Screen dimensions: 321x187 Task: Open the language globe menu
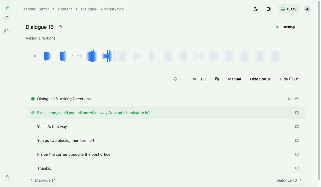[x=269, y=9]
